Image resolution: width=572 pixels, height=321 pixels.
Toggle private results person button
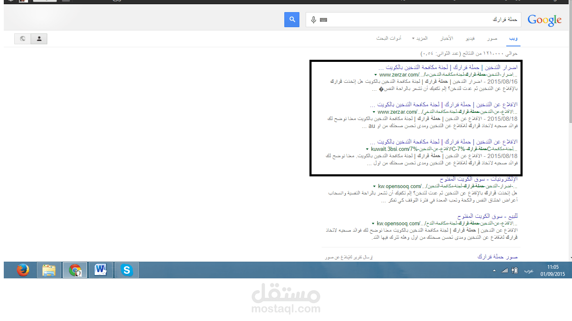[x=39, y=38]
